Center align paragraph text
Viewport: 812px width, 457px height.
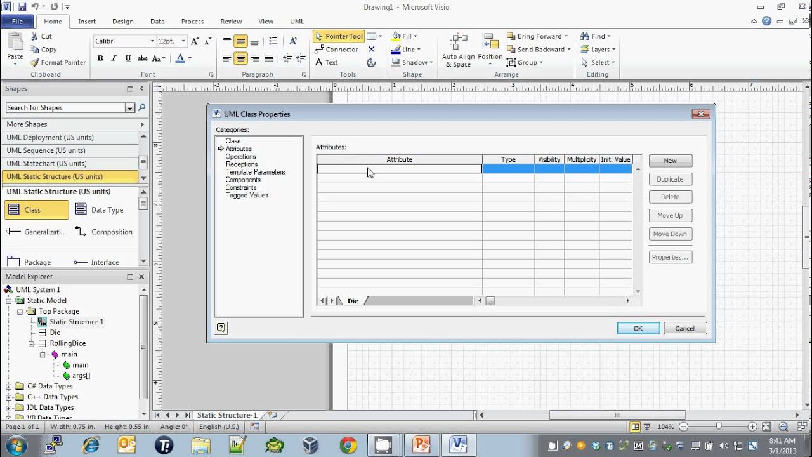point(240,58)
